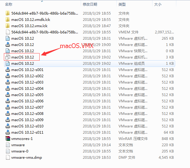Click the name of the 3 KB macOS 10.12
Image resolution: width=190 pixels, height=168 pixels.
[23, 57]
